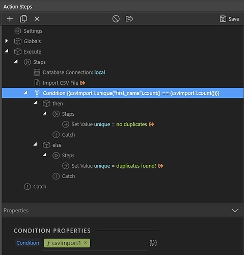Image resolution: width=244 pixels, height=255 pixels.
Task: Click the 'else' label
Action: pyautogui.click(x=57, y=145)
